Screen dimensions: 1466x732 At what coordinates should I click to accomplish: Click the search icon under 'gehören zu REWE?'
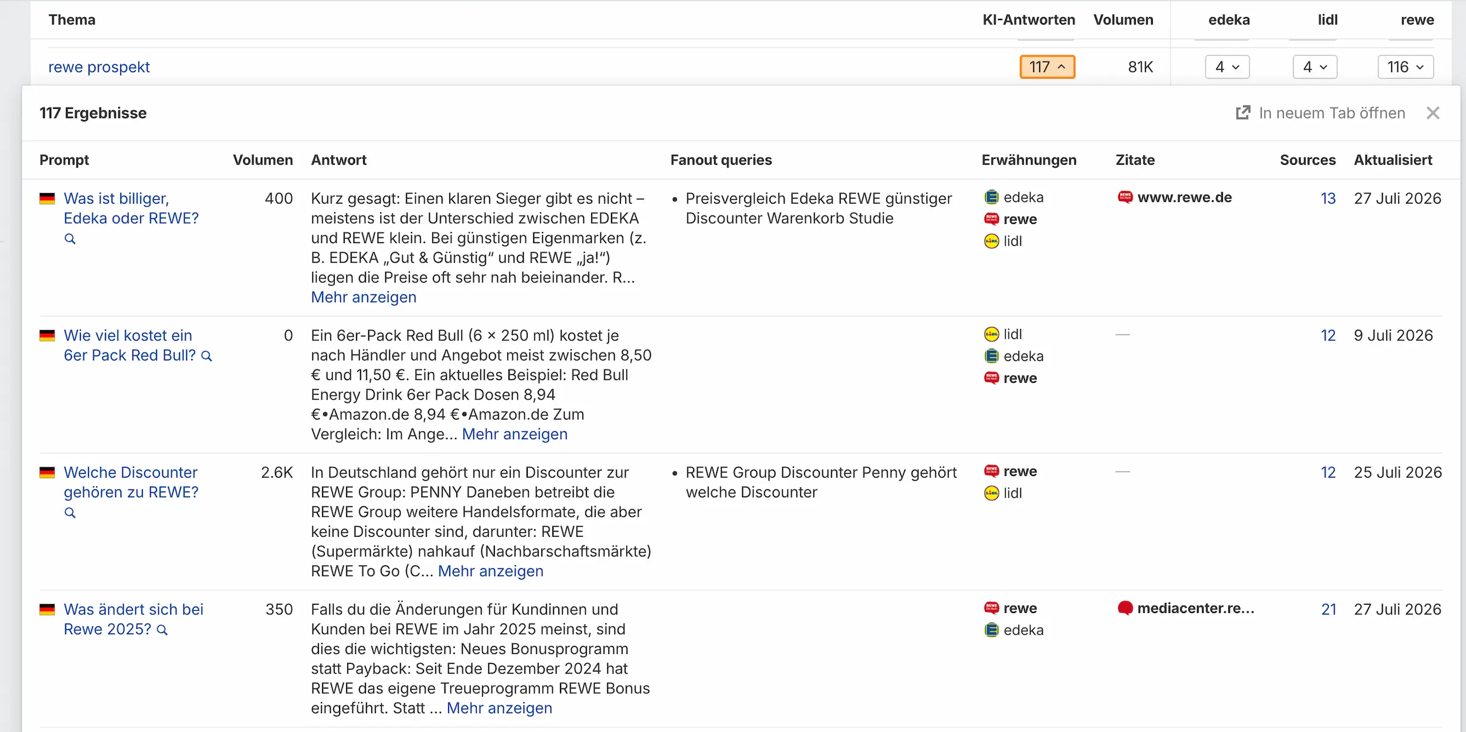pos(70,513)
